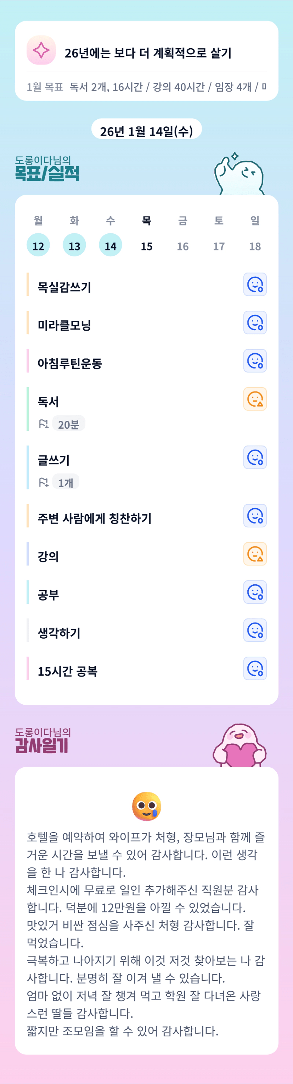
Task: Select Sunday the 18th in the week row
Action: click(x=255, y=245)
